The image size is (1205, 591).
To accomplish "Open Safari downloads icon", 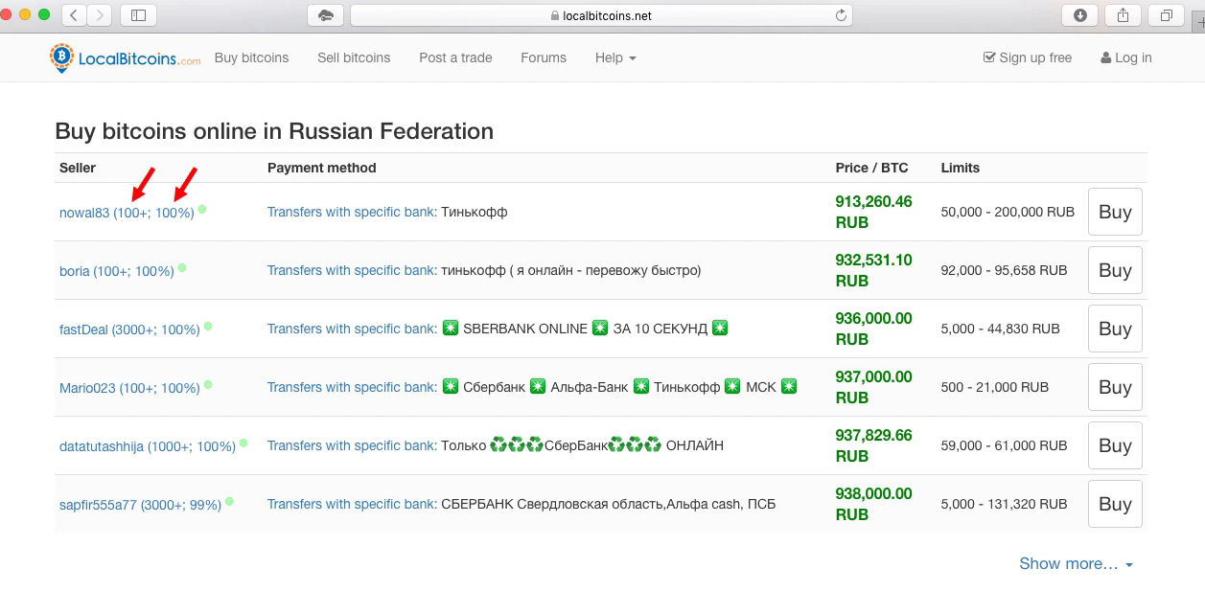I will click(1080, 14).
